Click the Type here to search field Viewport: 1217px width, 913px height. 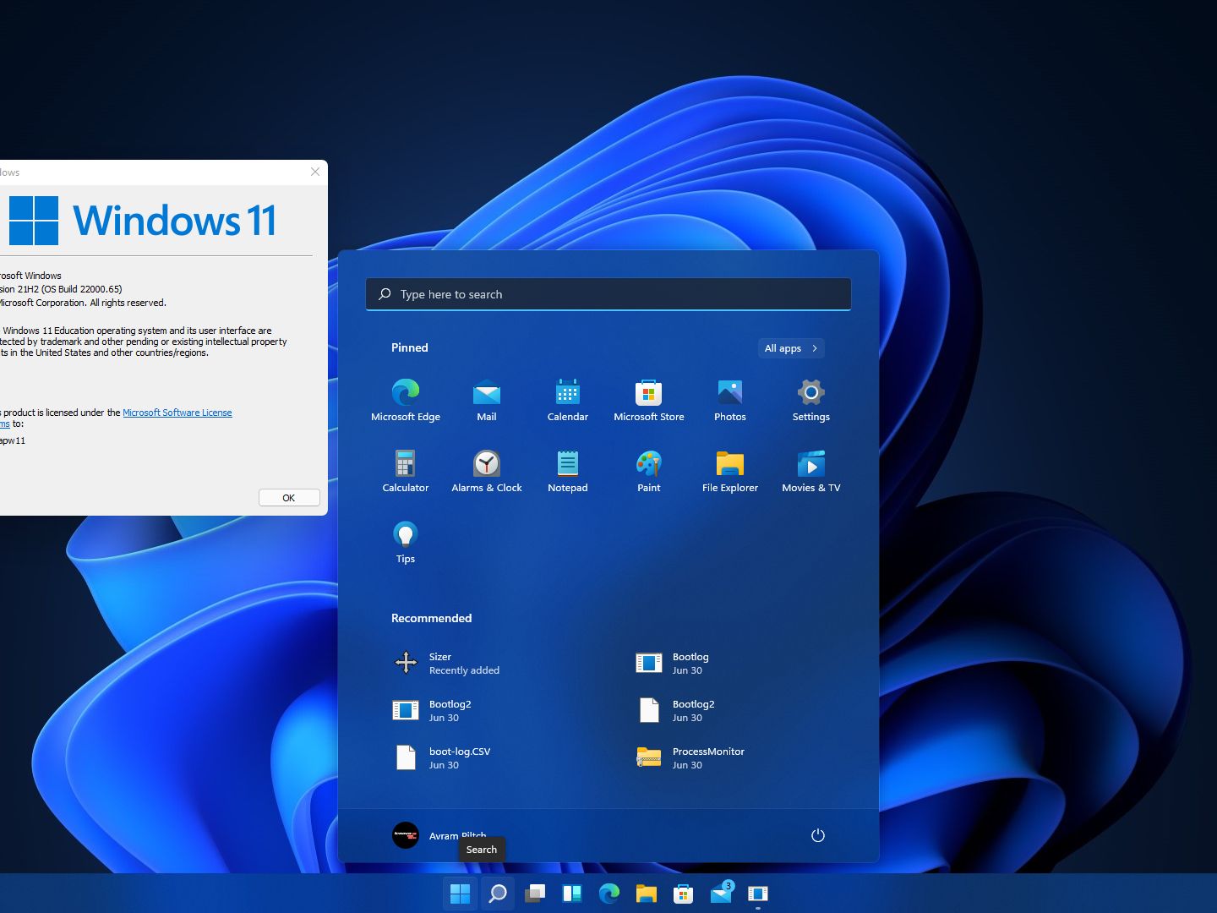(608, 294)
